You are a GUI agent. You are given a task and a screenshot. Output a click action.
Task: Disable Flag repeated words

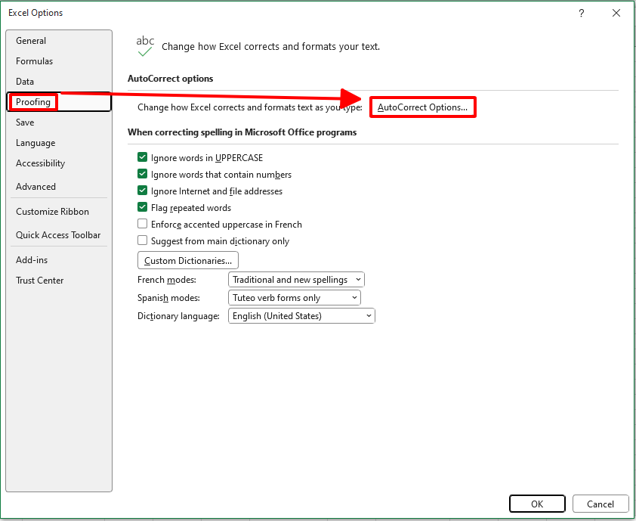142,207
